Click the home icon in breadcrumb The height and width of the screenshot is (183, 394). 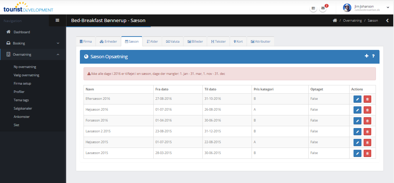coord(335,21)
